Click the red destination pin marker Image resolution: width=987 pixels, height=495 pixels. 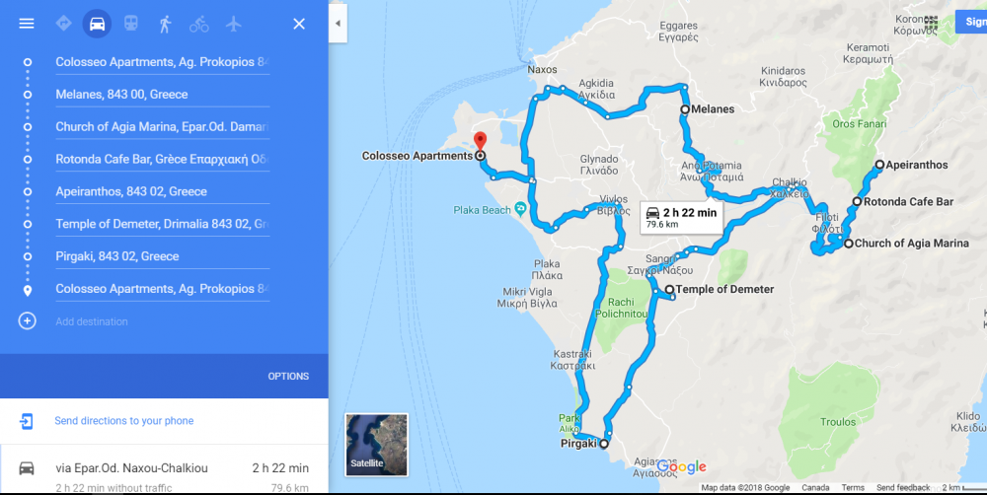click(481, 142)
